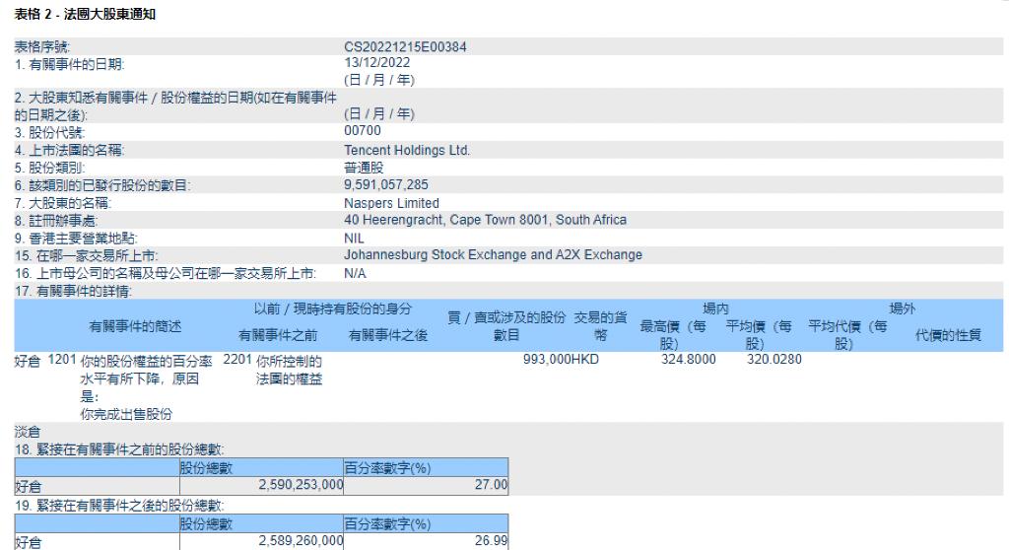Click the label 8. 註冊辦事處
The width and height of the screenshot is (1009, 550).
pyautogui.click(x=56, y=221)
